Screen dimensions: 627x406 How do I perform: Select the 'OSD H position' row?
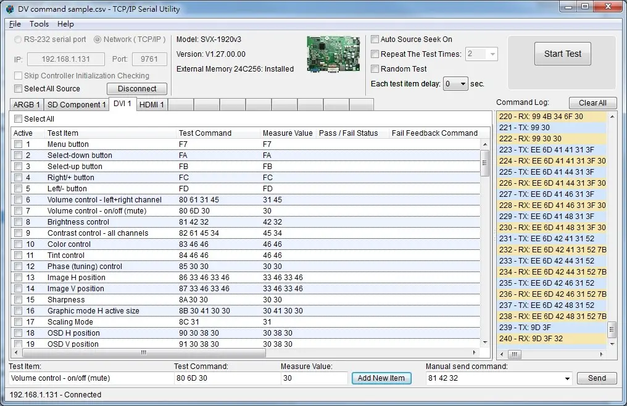pyautogui.click(x=246, y=333)
